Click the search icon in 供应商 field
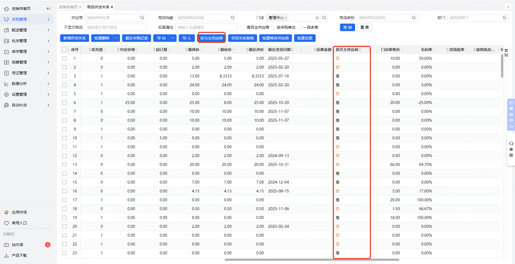 (142, 18)
